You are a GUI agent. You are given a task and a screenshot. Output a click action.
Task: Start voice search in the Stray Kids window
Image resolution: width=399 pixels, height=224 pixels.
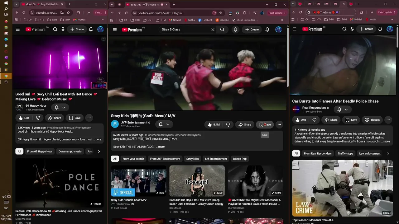click(235, 30)
